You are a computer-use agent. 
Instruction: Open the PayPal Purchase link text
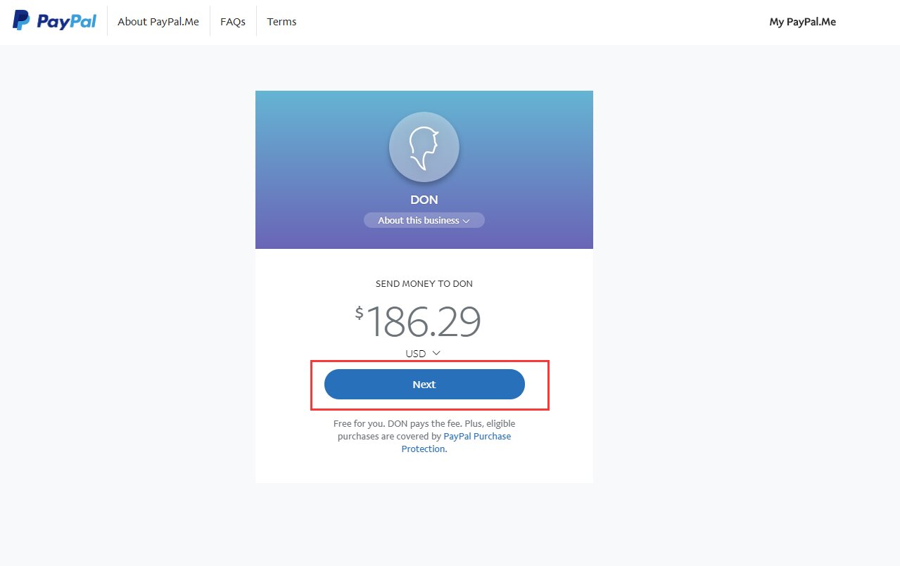pyautogui.click(x=477, y=437)
